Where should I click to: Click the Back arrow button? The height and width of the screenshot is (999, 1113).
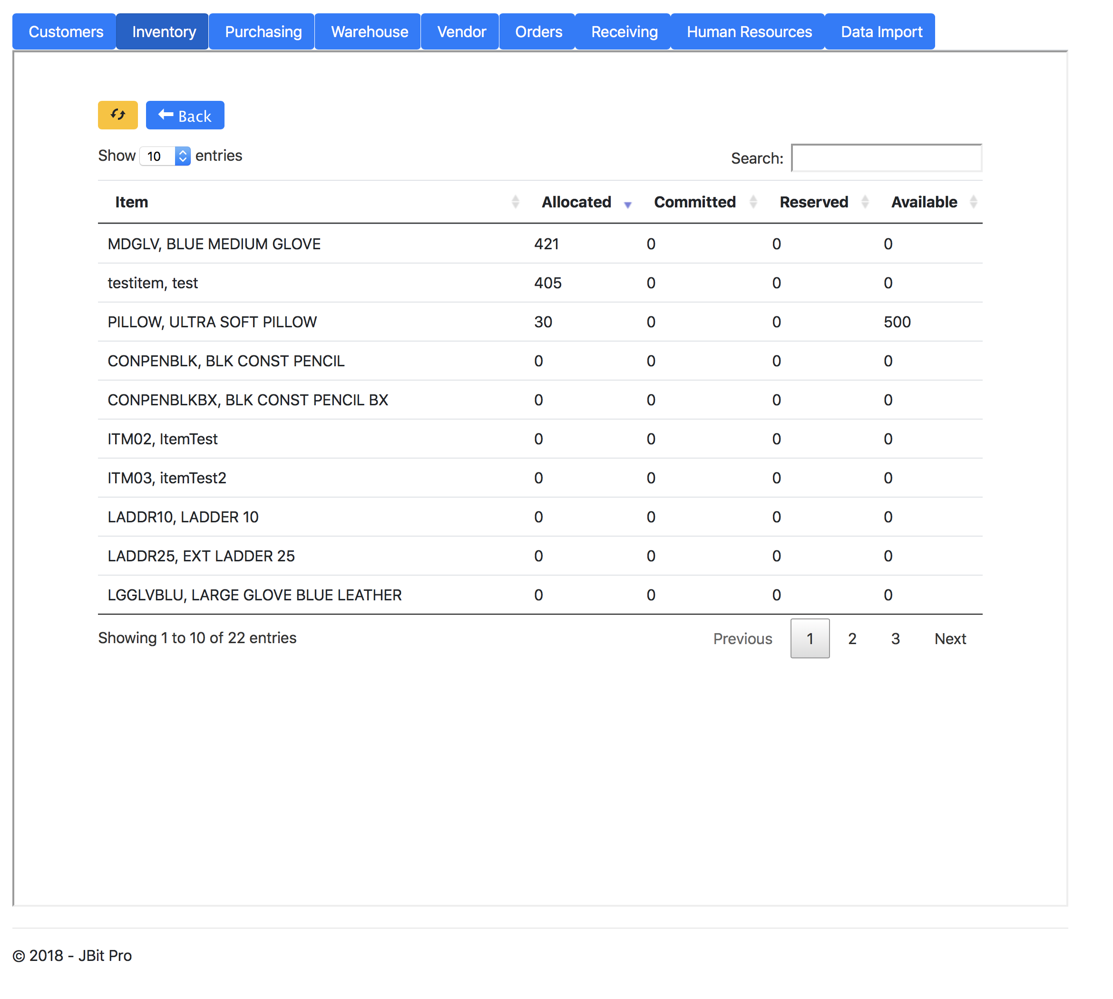(185, 115)
